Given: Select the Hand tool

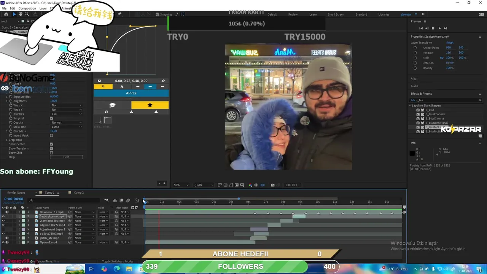Looking at the screenshot, I should coord(20,14).
